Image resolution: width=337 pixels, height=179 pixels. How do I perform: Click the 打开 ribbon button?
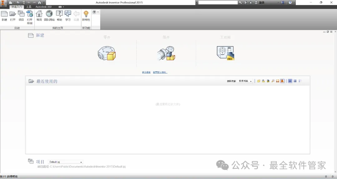[x=13, y=16]
